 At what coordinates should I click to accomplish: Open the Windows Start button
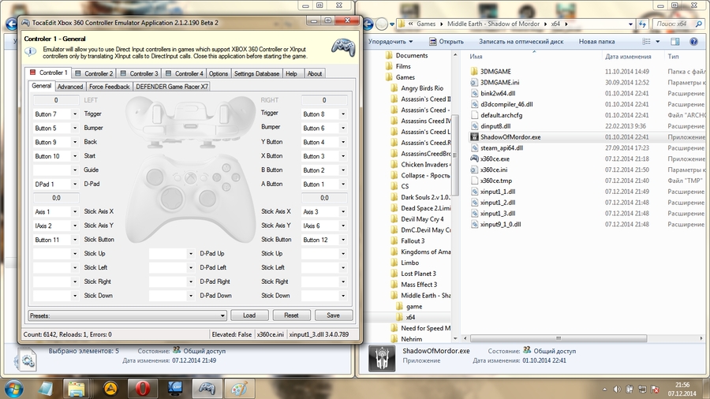(15, 387)
